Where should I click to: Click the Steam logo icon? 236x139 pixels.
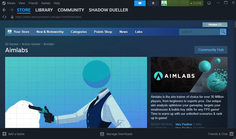click(4, 3)
